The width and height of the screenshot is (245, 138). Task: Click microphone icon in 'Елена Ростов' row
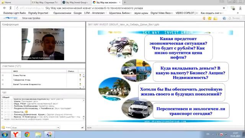pos(80,76)
